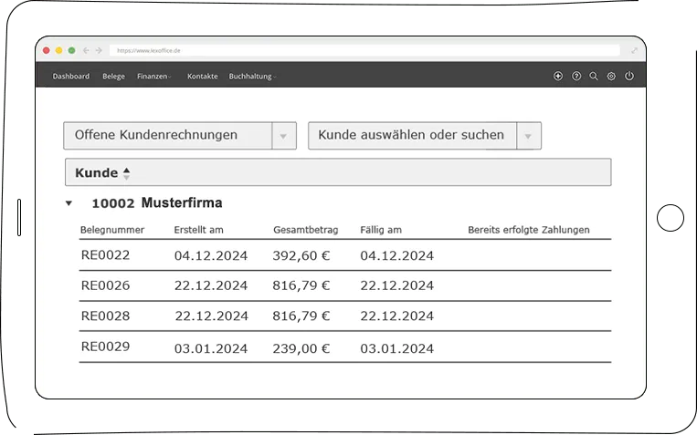
Task: Click the fullscreen expand icon in browser bar
Action: coord(634,50)
